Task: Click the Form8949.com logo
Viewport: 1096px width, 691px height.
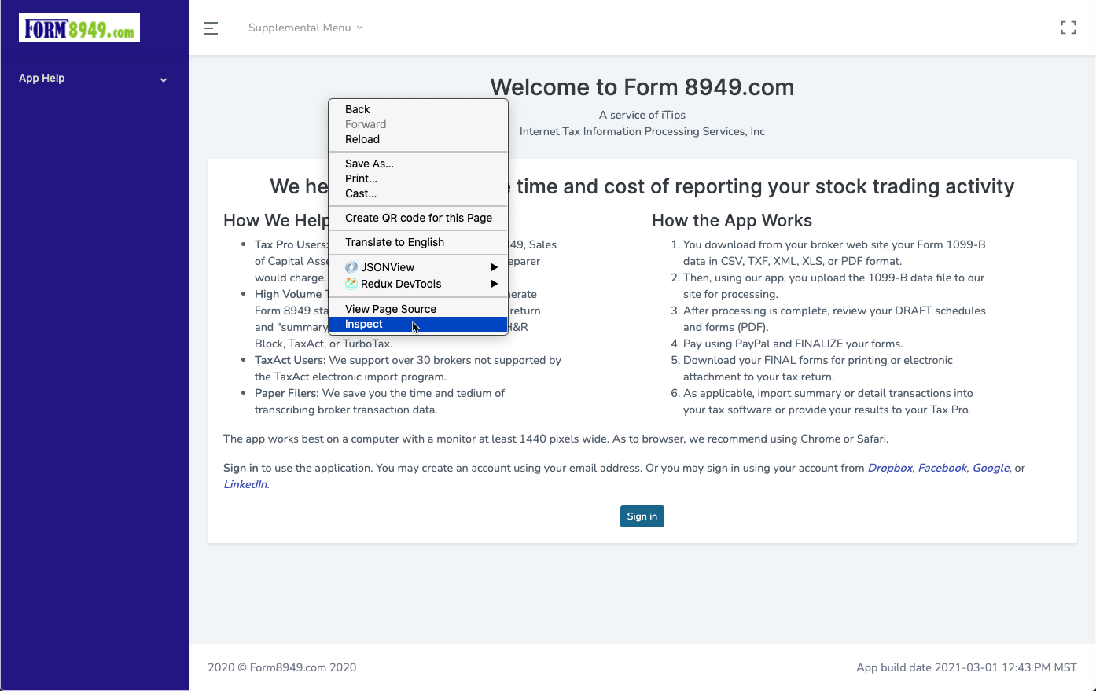Action: (79, 28)
